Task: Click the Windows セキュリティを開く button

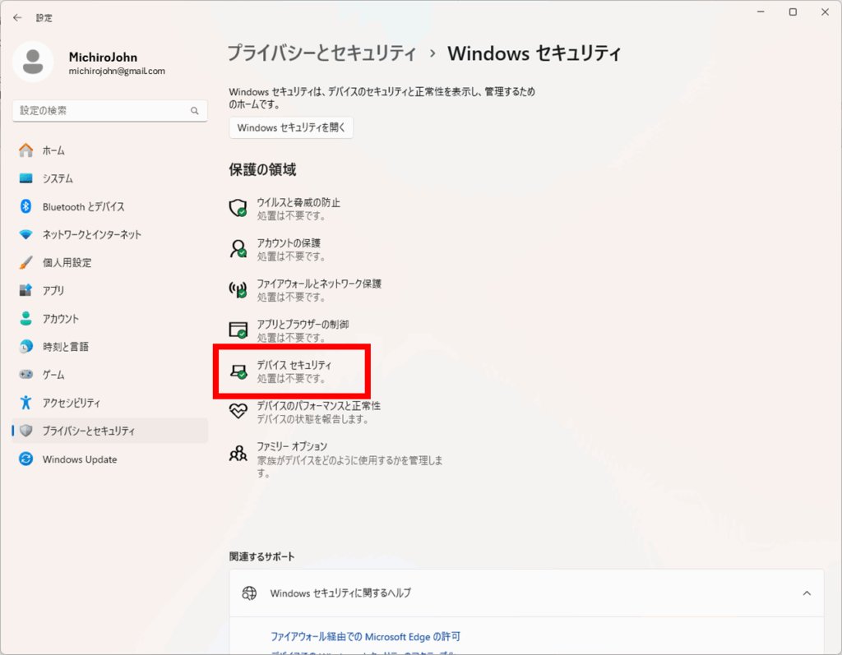Action: coord(291,127)
